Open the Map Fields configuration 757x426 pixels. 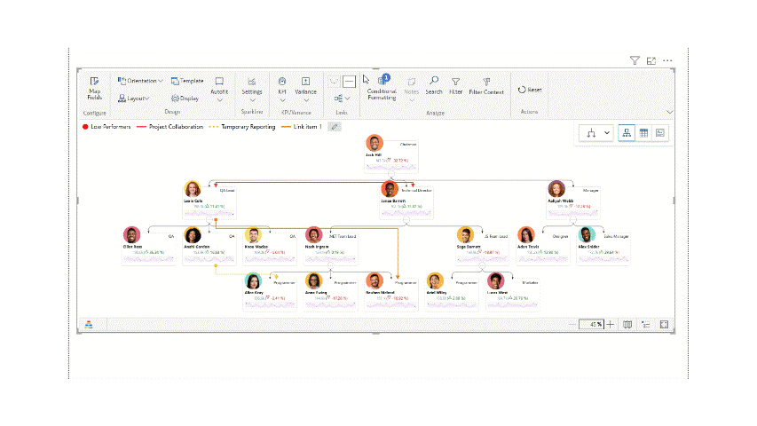point(94,91)
